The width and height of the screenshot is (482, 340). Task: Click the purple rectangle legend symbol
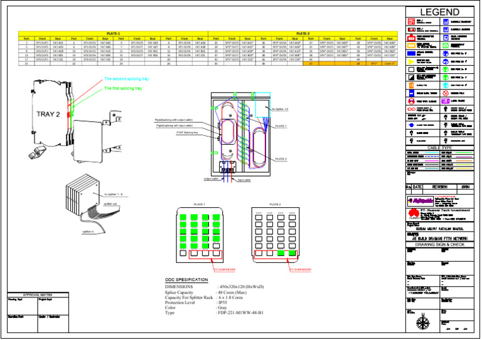pos(445,101)
